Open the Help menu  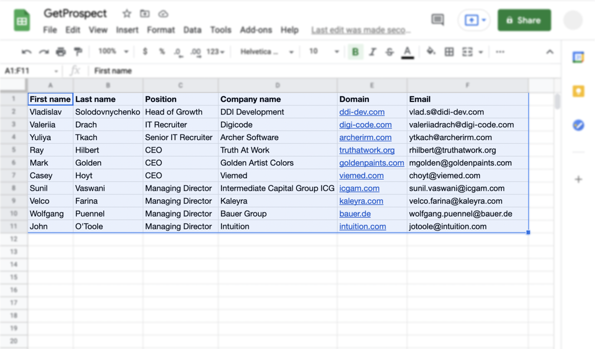coord(289,30)
